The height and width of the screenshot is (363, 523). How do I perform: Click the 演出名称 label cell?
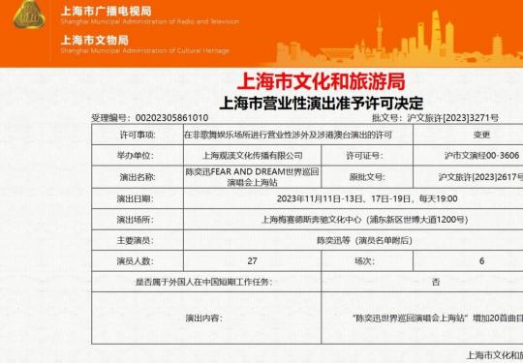tap(138, 177)
